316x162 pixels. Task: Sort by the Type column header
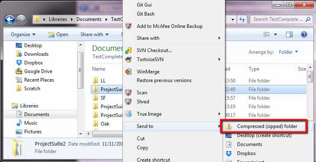coord(254,69)
